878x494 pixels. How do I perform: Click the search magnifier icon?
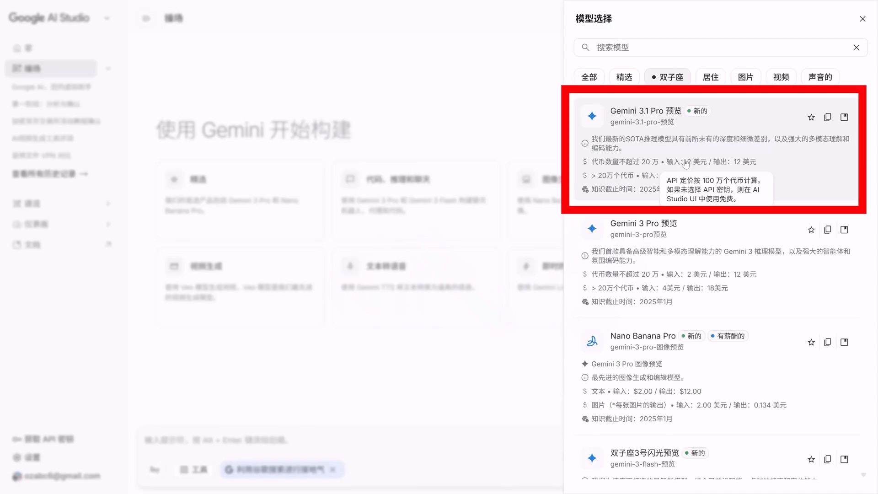coord(585,48)
